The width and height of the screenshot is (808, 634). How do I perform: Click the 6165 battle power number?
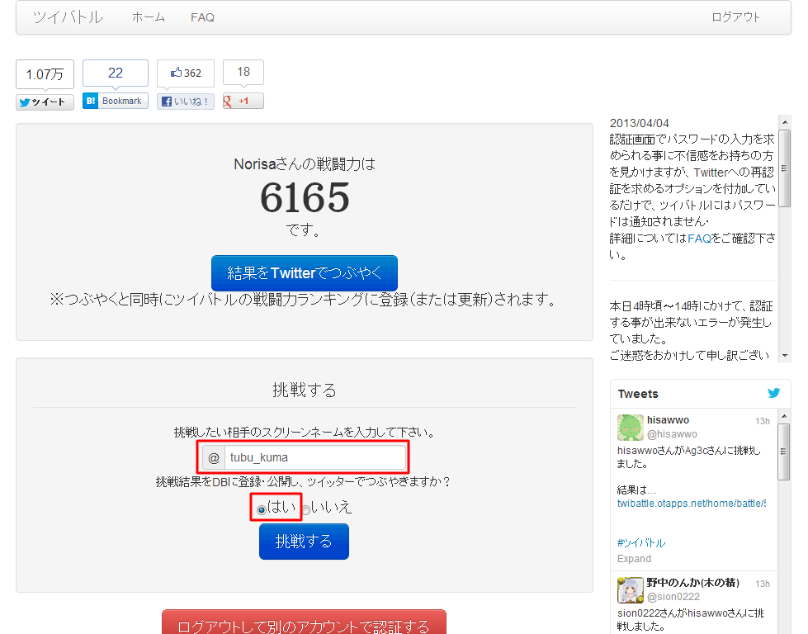coord(305,197)
